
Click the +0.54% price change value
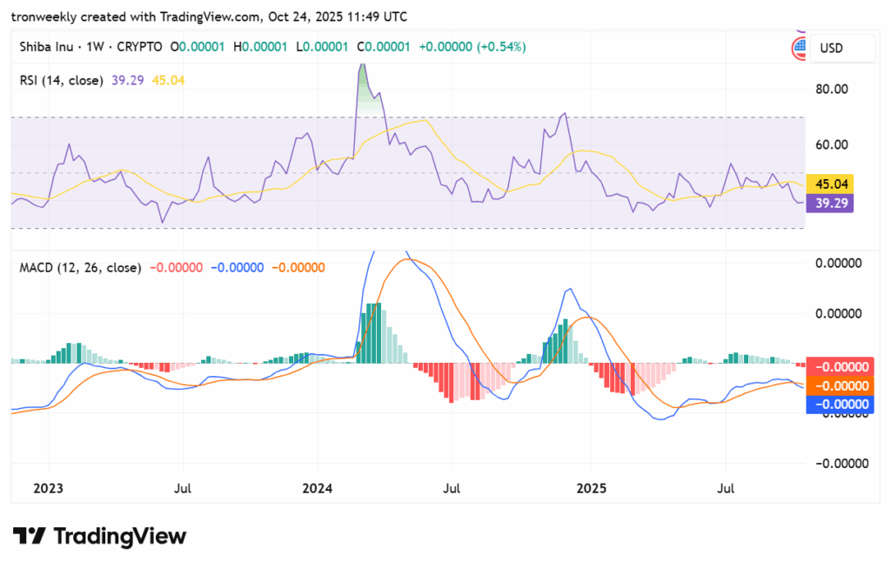point(501,46)
